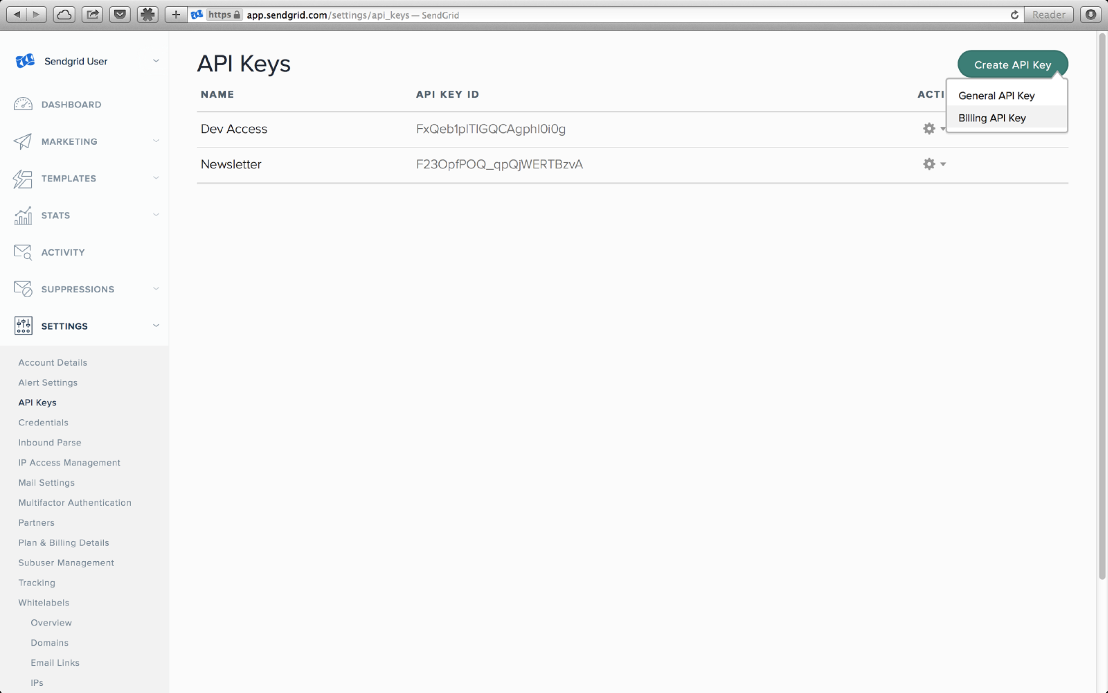
Task: Expand the Suppressions chevron
Action: (156, 288)
